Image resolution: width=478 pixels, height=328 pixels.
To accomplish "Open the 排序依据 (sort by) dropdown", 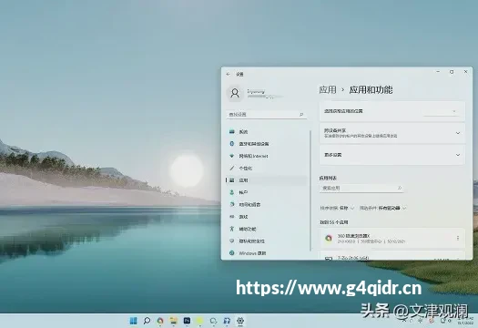I will pos(337,208).
